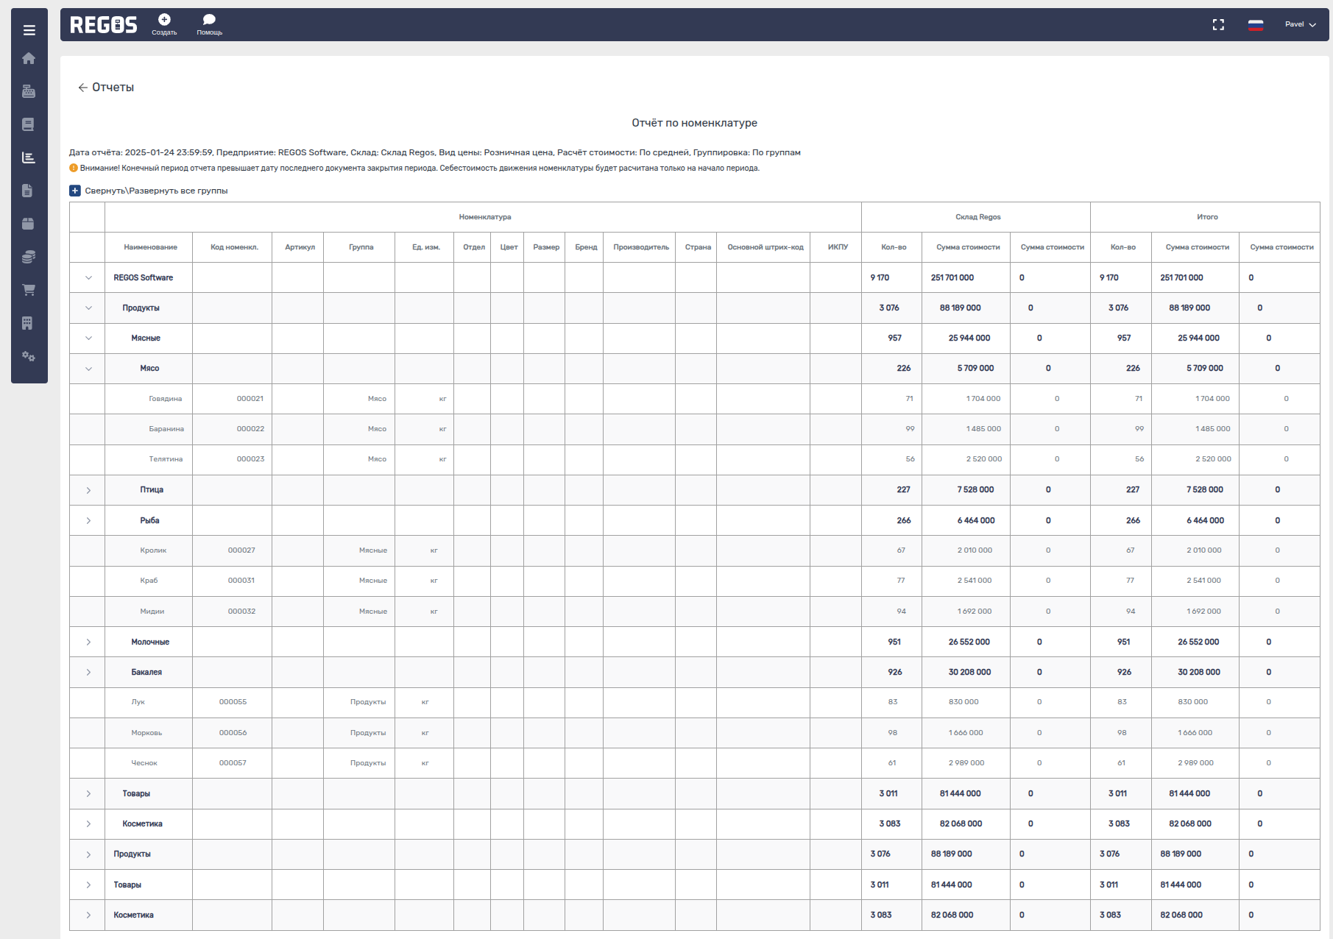Open the cash register icon in sidebar
This screenshot has height=939, width=1333.
click(x=29, y=91)
